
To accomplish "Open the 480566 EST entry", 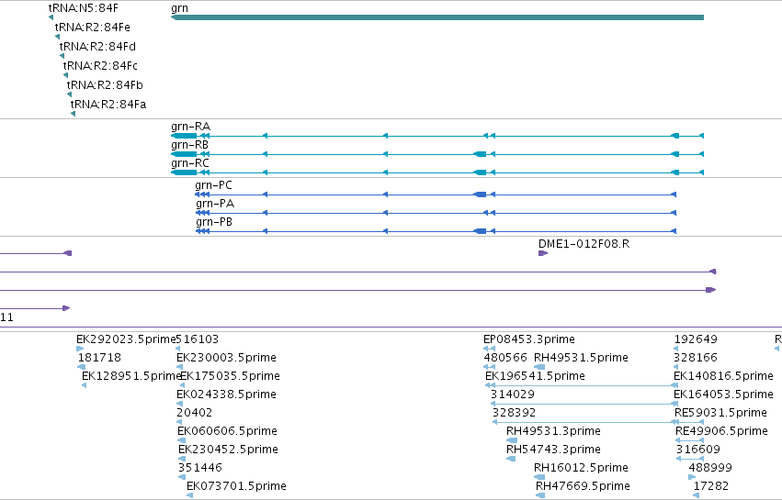I will pos(505,358).
